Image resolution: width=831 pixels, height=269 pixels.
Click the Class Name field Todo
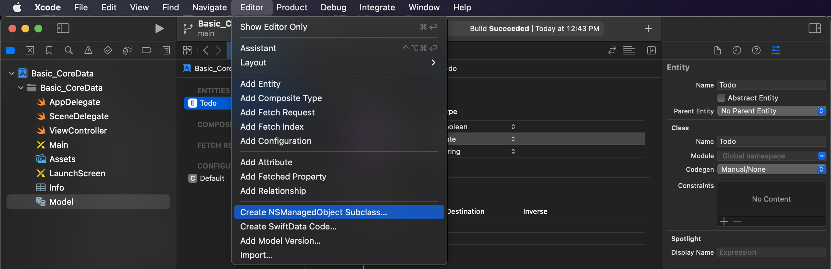click(x=771, y=141)
